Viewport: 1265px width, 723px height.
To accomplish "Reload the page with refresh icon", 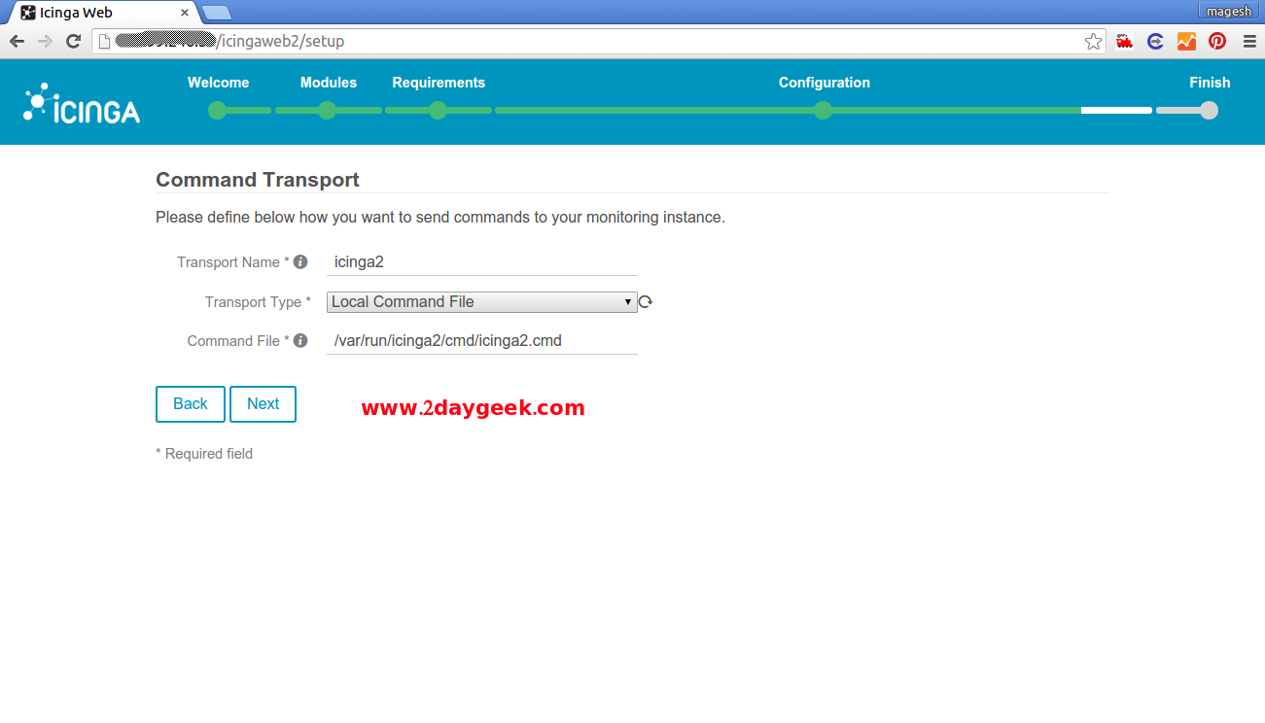I will coord(73,41).
